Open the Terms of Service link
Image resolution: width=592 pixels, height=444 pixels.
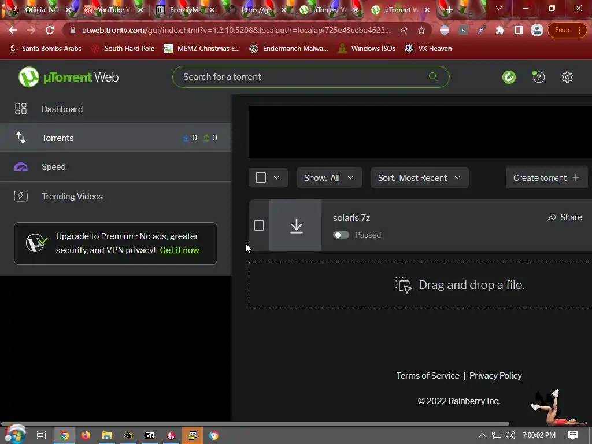click(428, 376)
